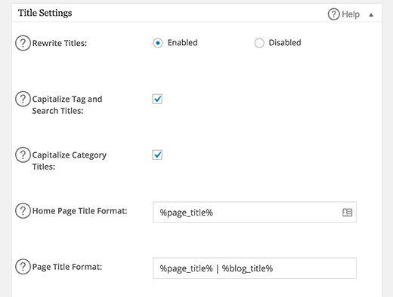
Task: Click the Help link in panel header
Action: click(x=351, y=14)
